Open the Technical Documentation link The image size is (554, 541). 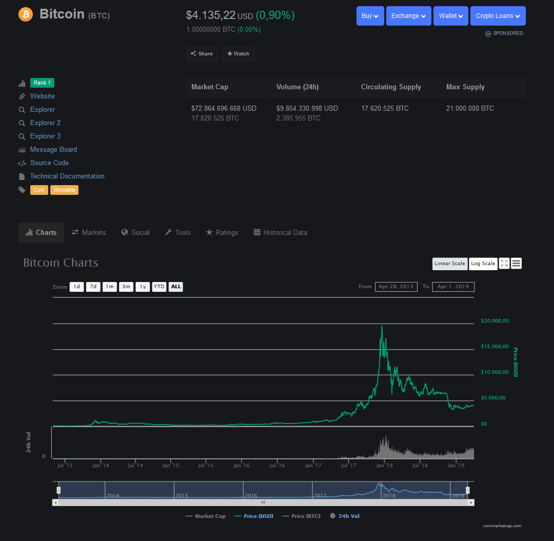[x=67, y=176]
